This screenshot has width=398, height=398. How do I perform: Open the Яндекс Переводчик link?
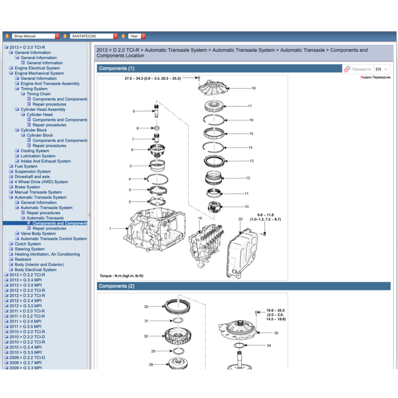tap(375, 77)
